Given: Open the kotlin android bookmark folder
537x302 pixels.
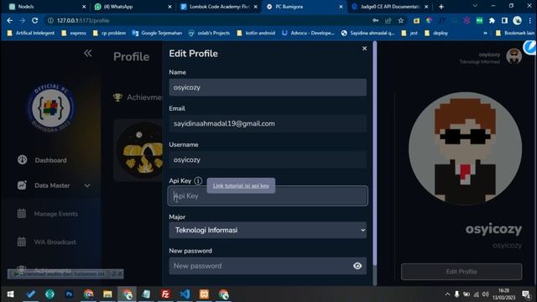Looking at the screenshot, I should coord(256,33).
